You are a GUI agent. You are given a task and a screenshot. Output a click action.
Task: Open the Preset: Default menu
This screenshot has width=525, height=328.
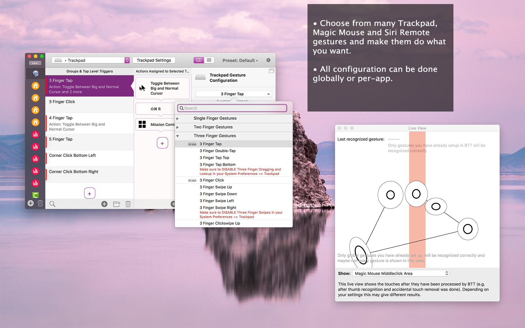(x=240, y=61)
